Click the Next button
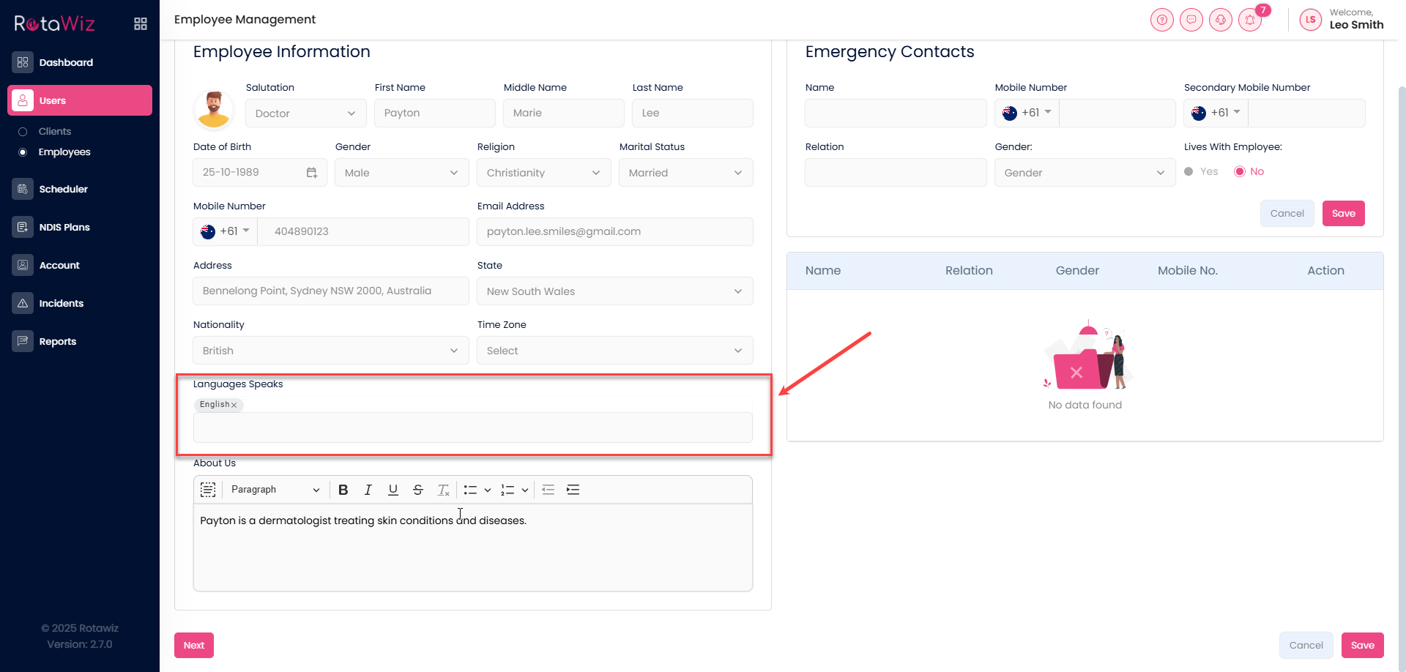 pyautogui.click(x=194, y=646)
